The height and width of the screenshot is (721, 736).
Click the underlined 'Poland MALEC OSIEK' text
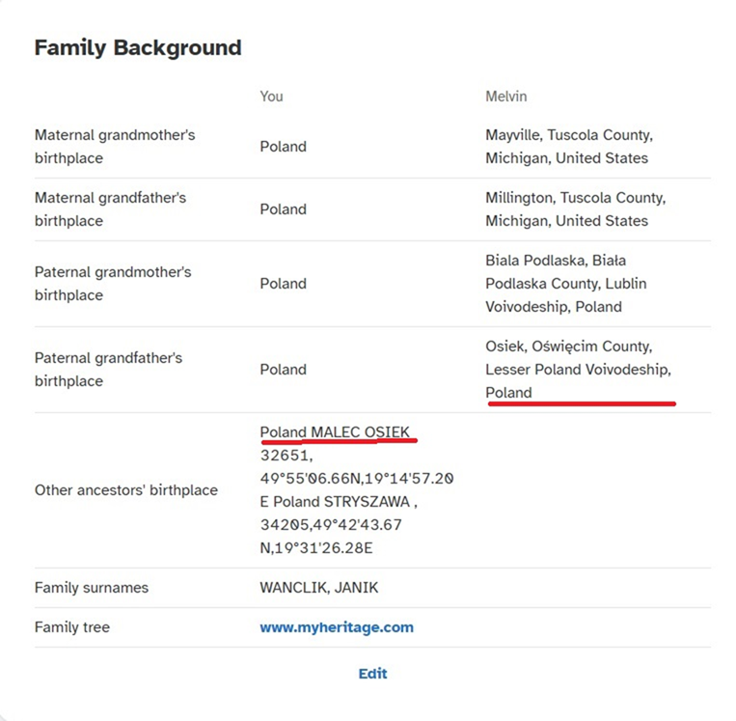[335, 432]
